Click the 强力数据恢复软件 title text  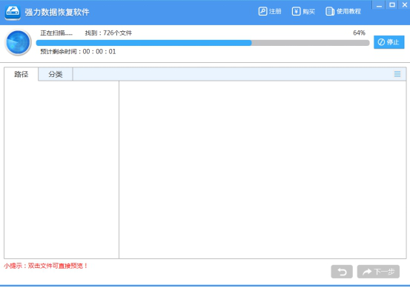[x=57, y=13]
